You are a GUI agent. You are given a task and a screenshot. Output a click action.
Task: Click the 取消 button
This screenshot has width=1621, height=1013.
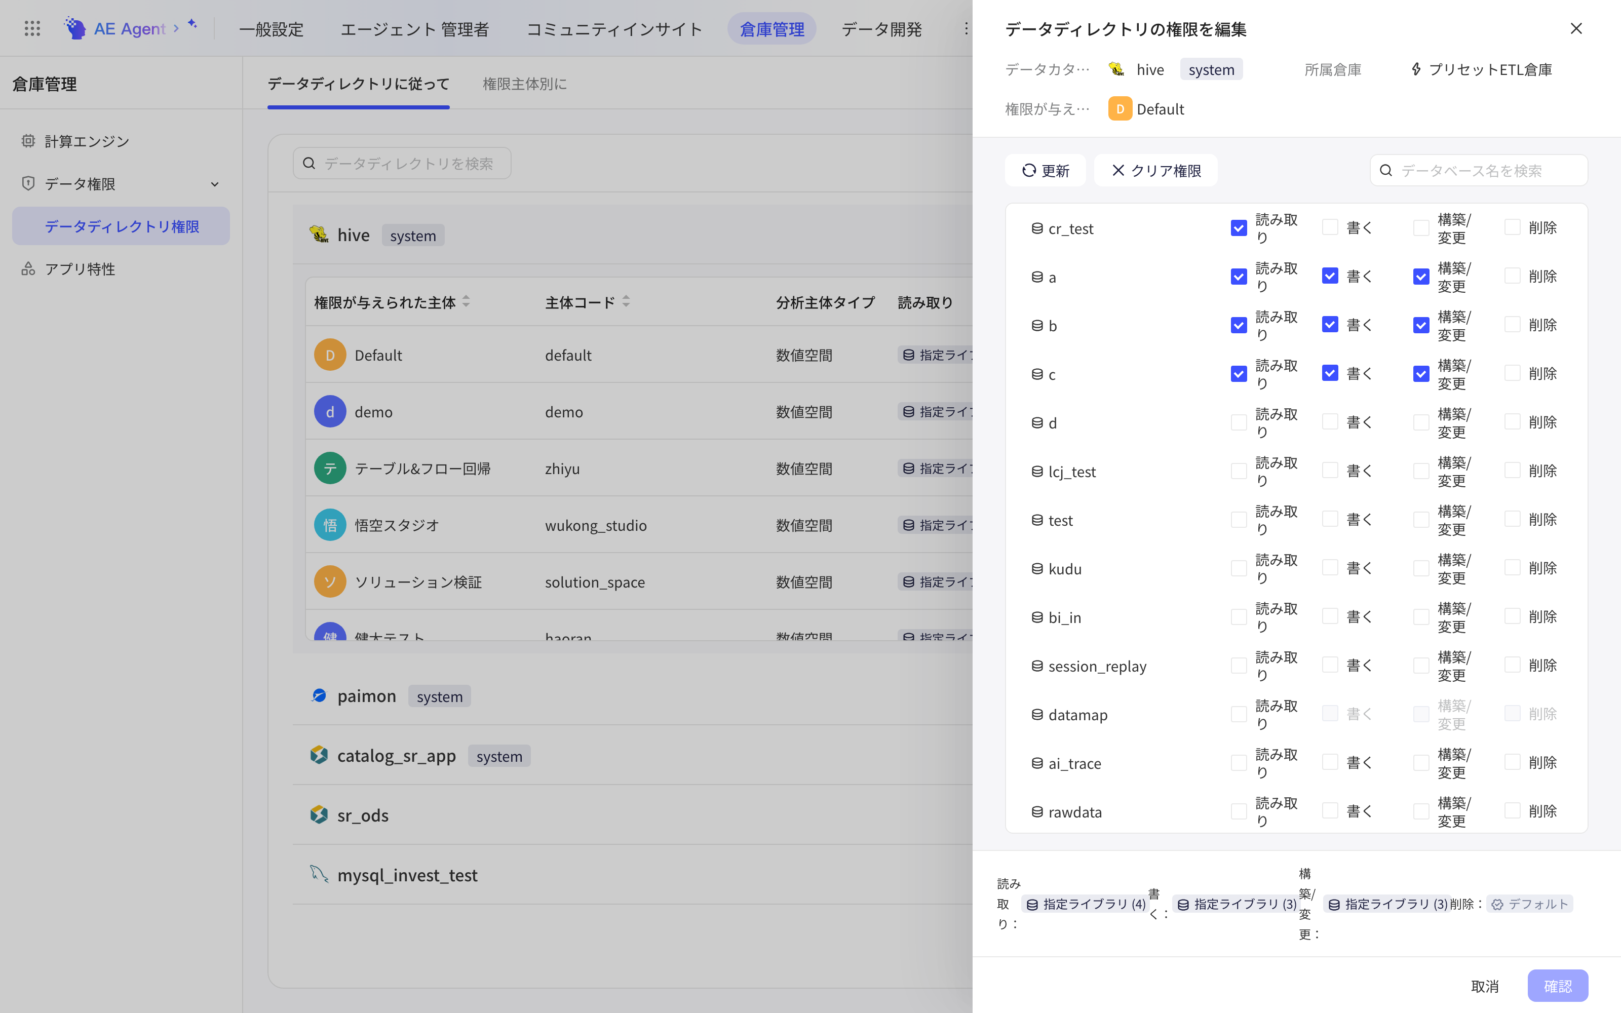1484,986
